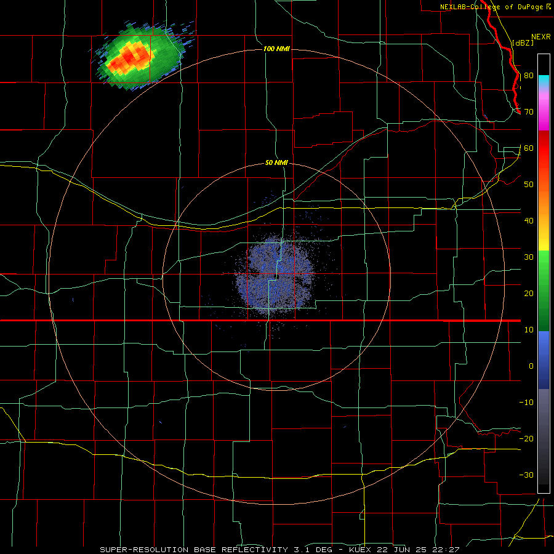This screenshot has width=554, height=554.
Task: Click the 60 value on dBZ scale
Action: [x=529, y=148]
